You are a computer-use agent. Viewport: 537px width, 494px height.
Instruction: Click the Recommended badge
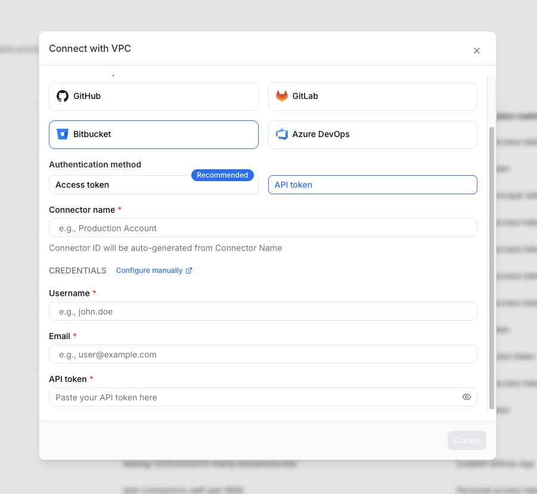[222, 175]
